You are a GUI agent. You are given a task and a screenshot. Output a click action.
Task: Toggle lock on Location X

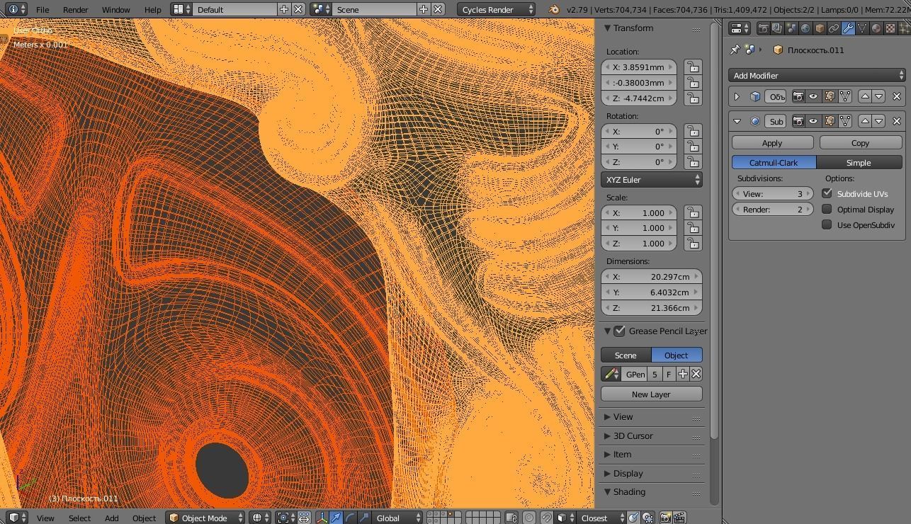pyautogui.click(x=693, y=67)
